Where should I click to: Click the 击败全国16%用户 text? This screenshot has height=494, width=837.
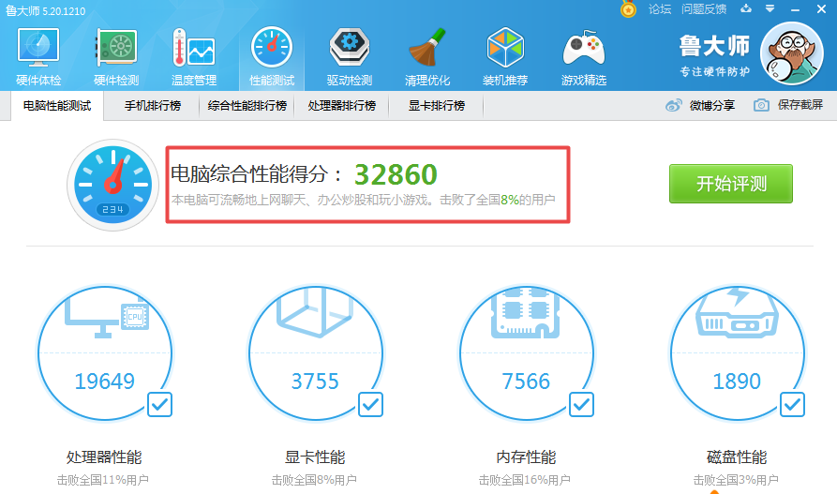coord(525,480)
